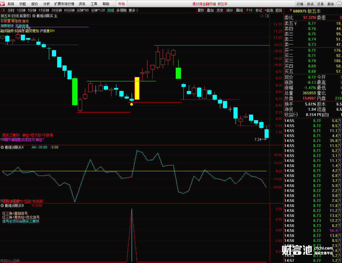
Task: Select the 分时 chart period
Action: click(11, 10)
